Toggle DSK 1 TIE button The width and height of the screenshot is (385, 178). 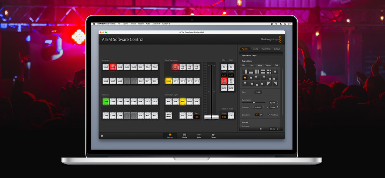tap(224, 67)
